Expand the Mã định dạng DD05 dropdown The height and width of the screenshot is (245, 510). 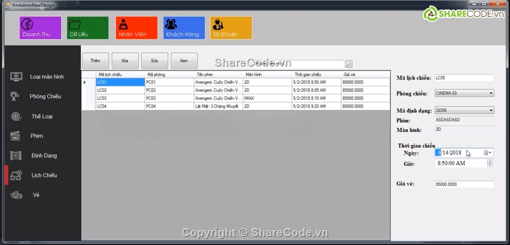tap(491, 110)
